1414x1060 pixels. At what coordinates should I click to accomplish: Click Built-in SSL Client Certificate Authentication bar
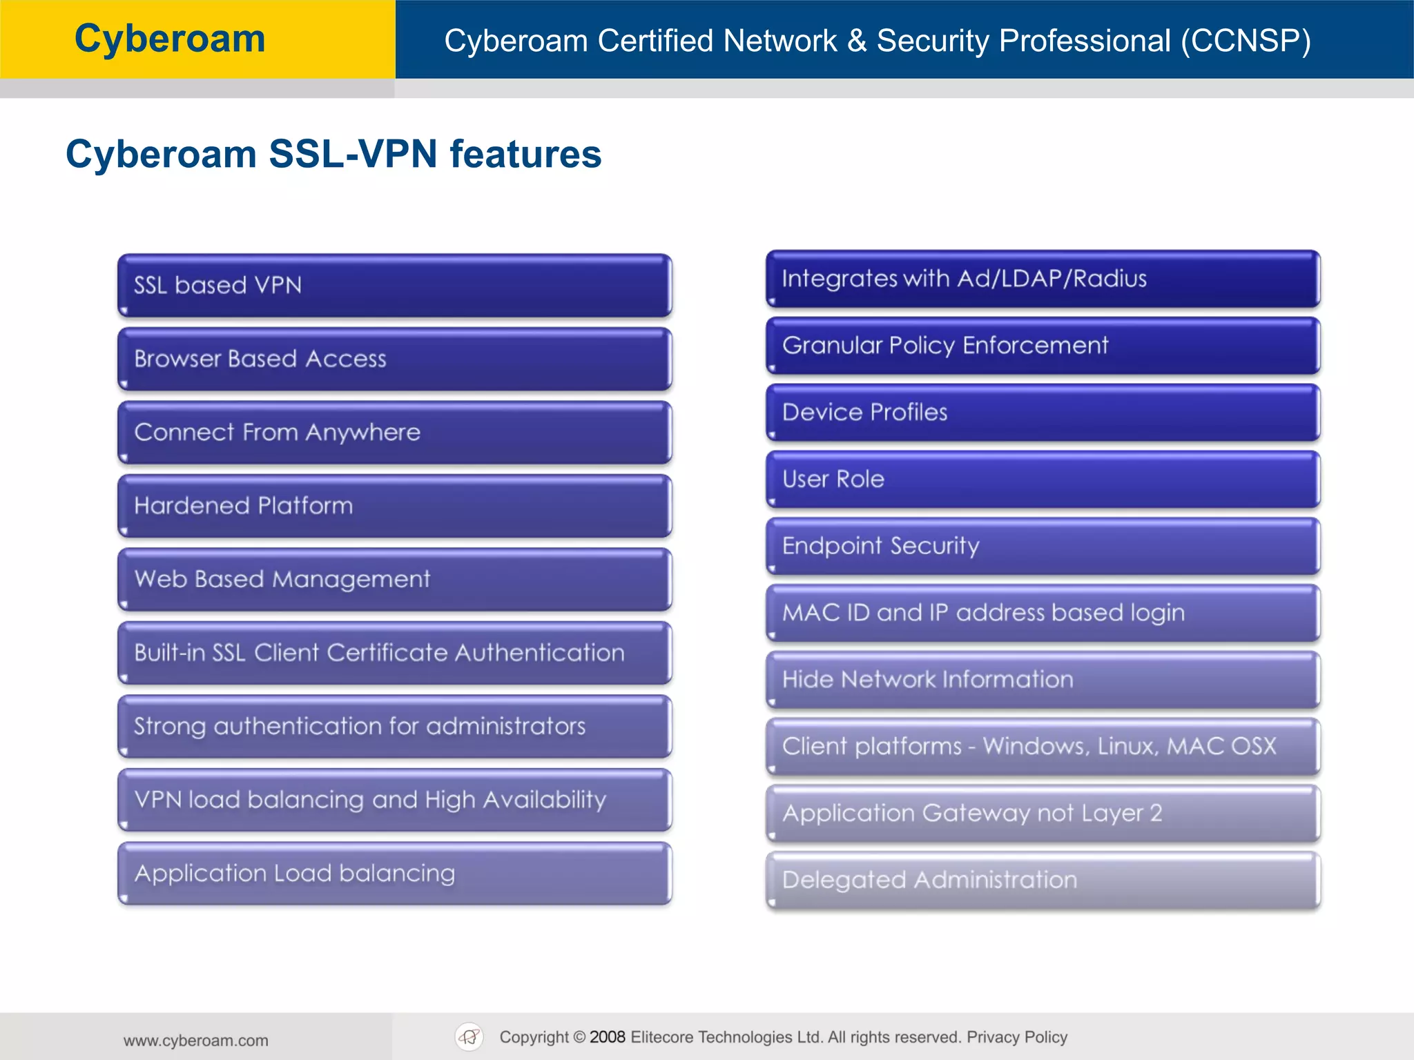click(395, 653)
